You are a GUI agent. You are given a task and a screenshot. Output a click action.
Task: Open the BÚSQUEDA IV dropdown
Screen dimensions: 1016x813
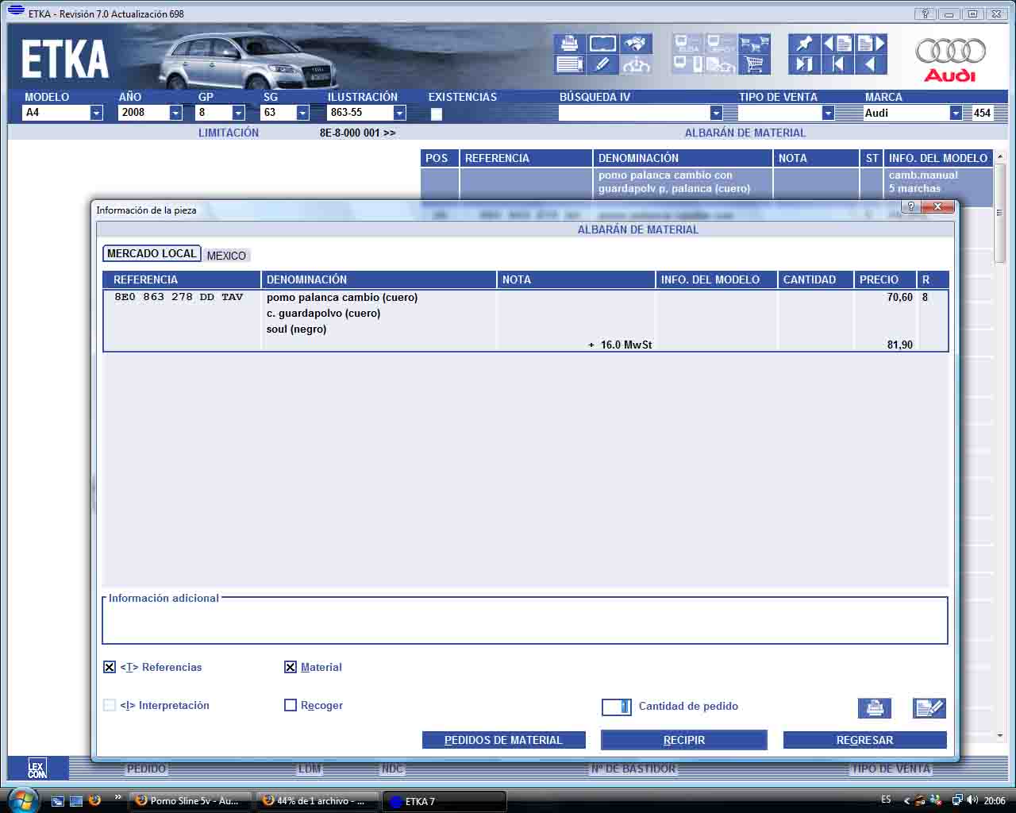pos(716,113)
